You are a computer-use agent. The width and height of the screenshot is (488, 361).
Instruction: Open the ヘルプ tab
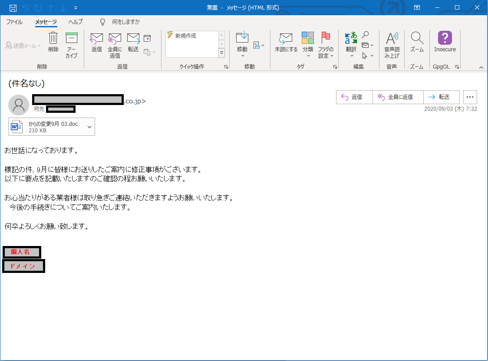click(75, 22)
